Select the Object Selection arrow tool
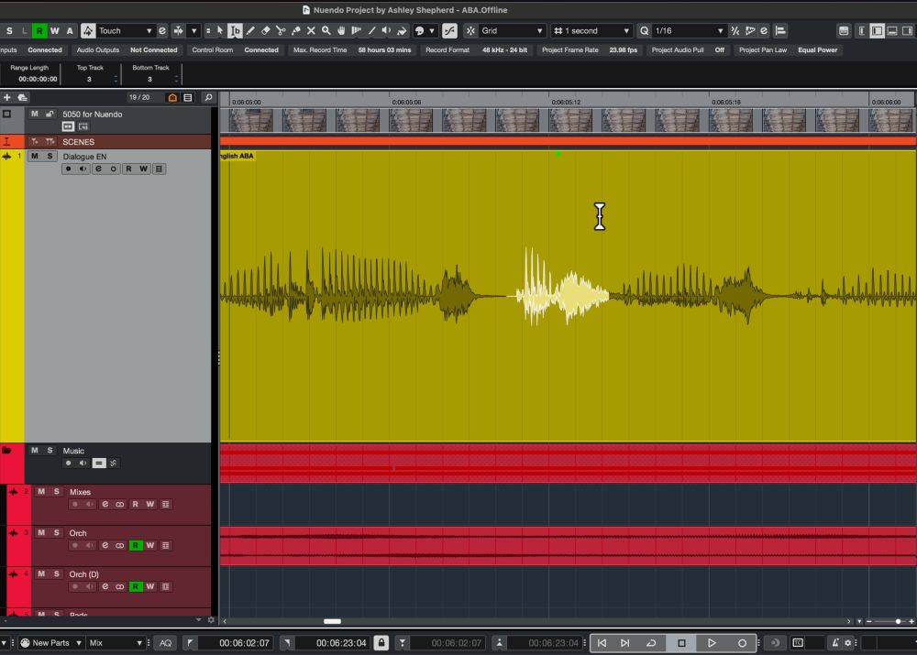 point(220,30)
